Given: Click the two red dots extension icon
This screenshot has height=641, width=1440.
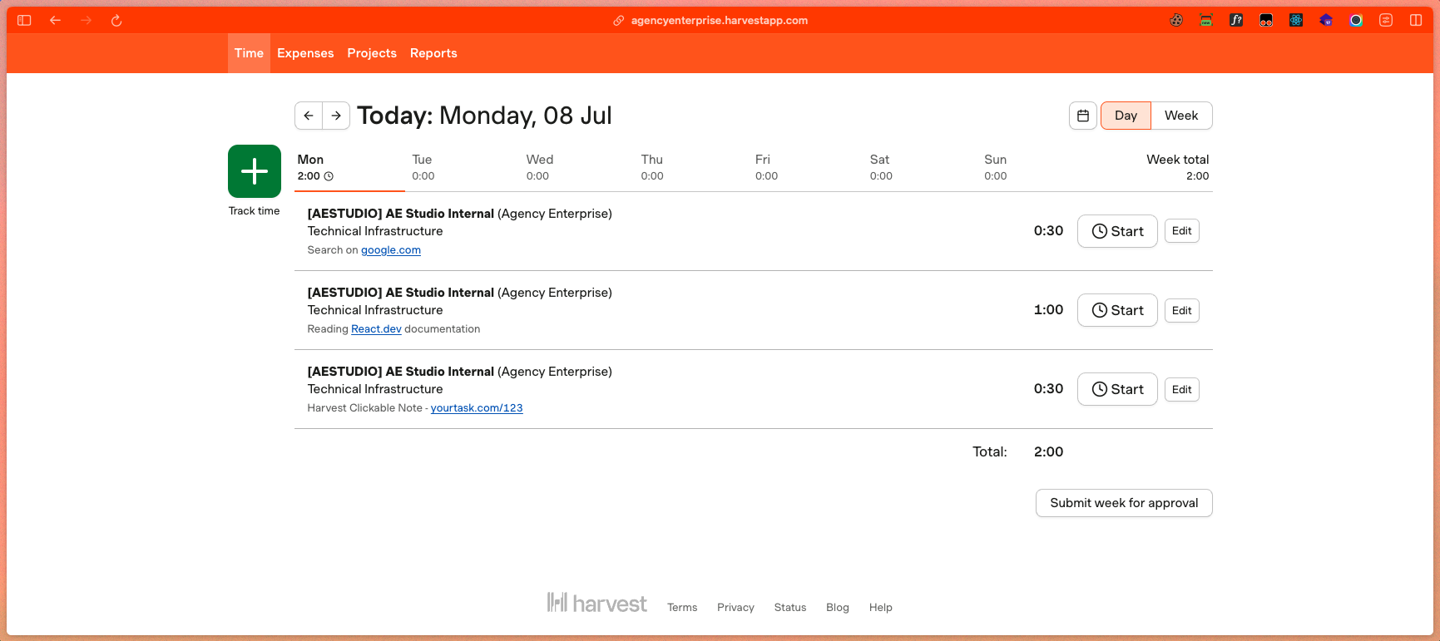Looking at the screenshot, I should [1266, 21].
